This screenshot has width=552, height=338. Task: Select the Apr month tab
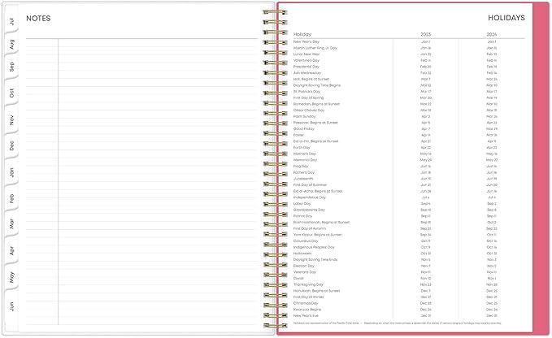pyautogui.click(x=11, y=252)
